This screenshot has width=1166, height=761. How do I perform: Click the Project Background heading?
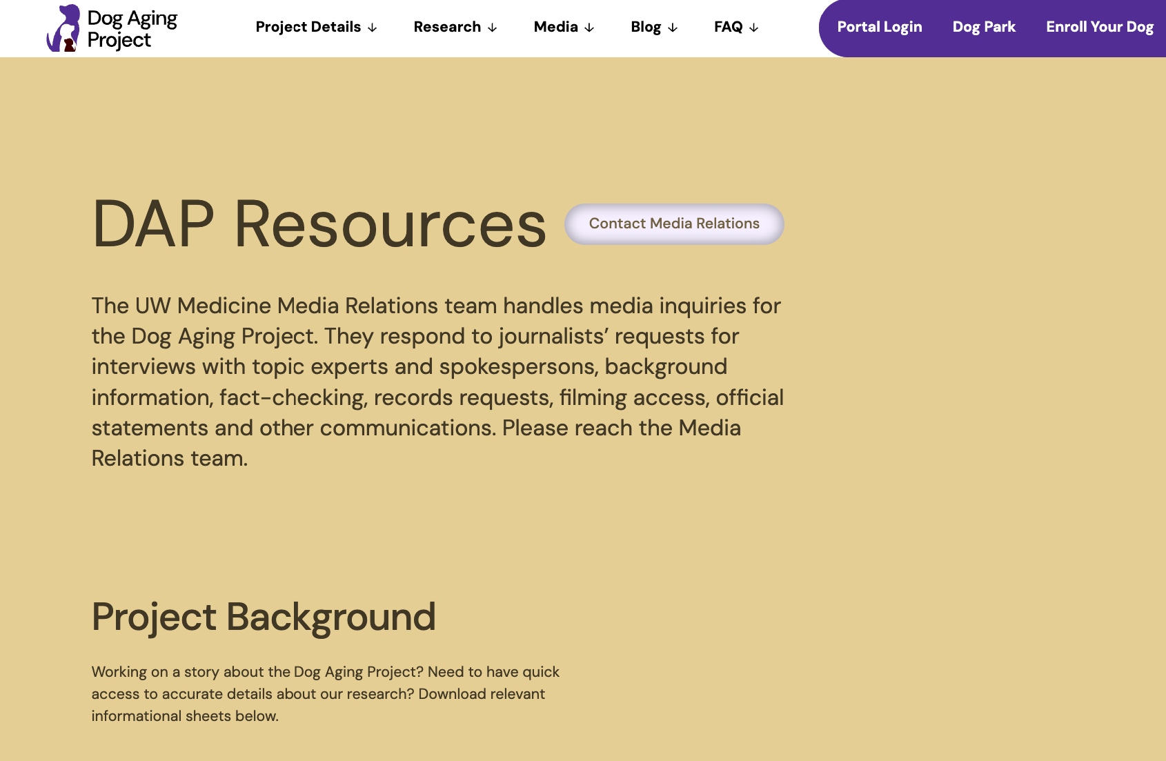pyautogui.click(x=264, y=617)
